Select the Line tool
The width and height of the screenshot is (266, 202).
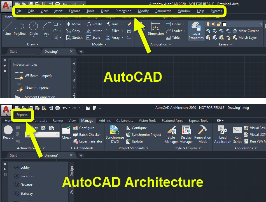(x=7, y=27)
